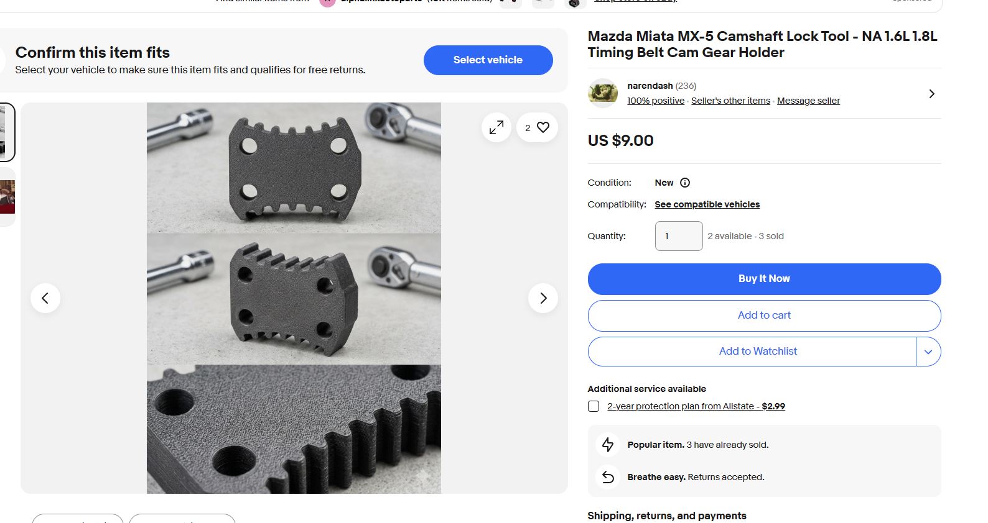Click Add to cart button
988x523 pixels.
tap(764, 316)
